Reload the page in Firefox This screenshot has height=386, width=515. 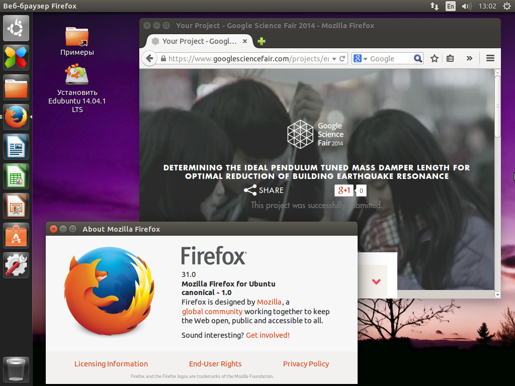[x=342, y=58]
